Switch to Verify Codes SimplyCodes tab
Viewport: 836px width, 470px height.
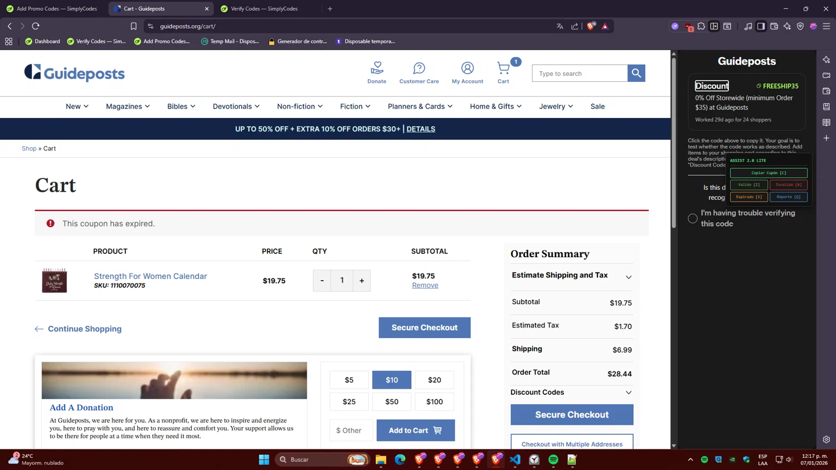(264, 8)
